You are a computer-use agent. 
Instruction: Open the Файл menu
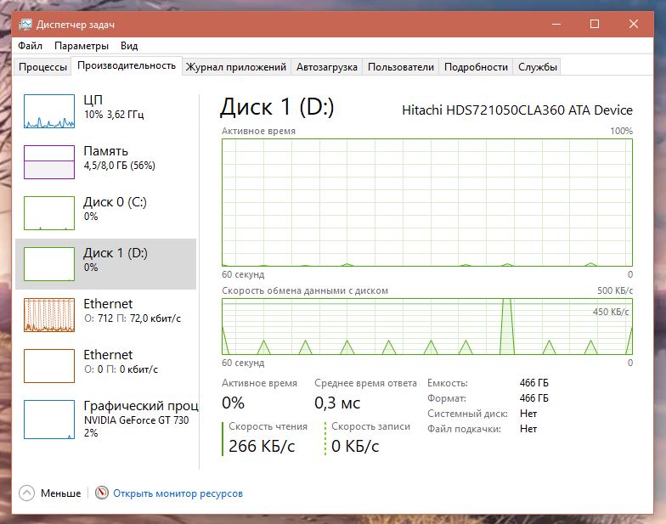click(x=30, y=46)
